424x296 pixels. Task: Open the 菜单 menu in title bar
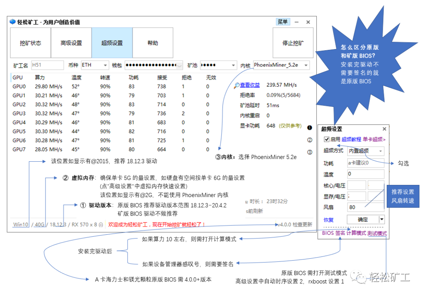pyautogui.click(x=283, y=22)
